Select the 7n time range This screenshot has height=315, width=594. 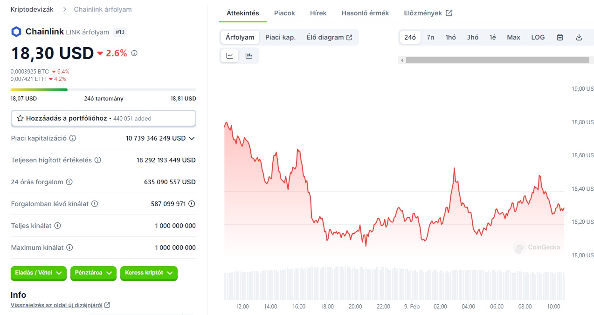click(x=430, y=37)
